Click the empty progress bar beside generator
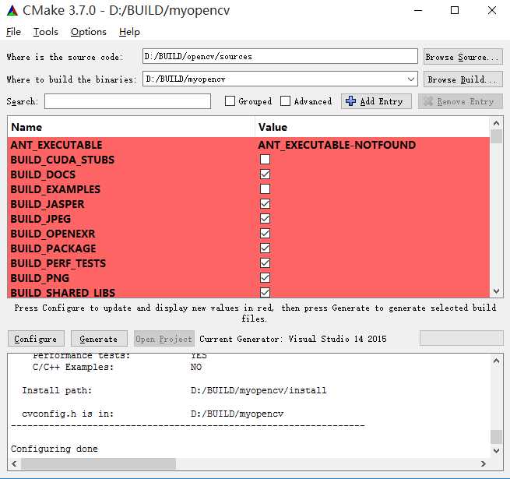 pos(462,338)
